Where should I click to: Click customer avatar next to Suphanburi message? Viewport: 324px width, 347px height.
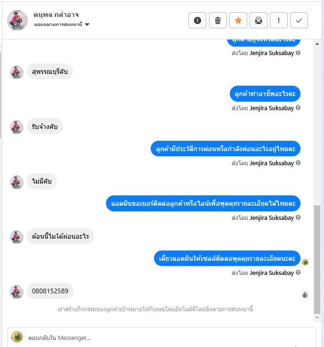pyautogui.click(x=16, y=72)
